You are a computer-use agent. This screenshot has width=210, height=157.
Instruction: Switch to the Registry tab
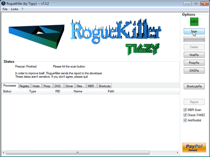coord(24,86)
